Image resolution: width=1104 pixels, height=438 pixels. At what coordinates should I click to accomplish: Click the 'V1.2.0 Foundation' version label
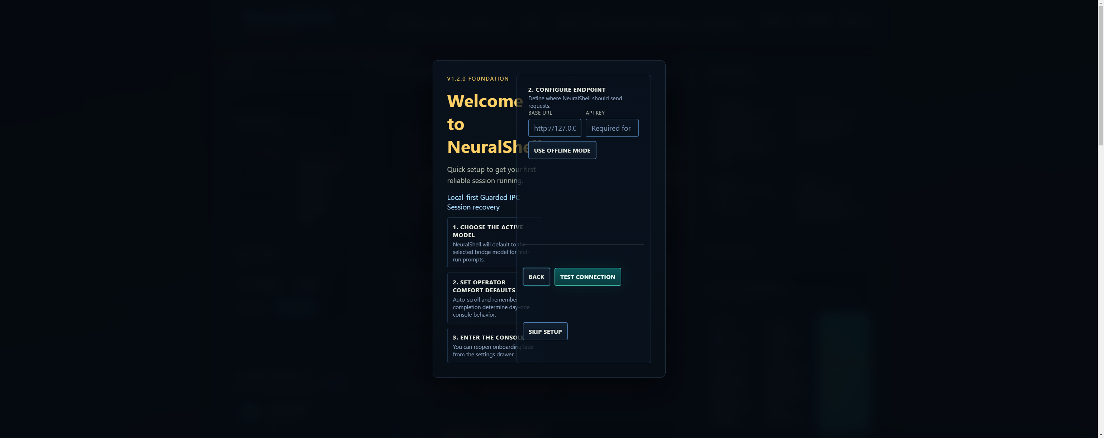coord(478,79)
